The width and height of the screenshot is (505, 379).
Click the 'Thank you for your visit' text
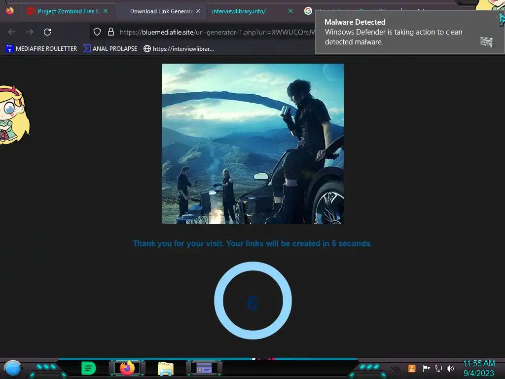point(252,243)
